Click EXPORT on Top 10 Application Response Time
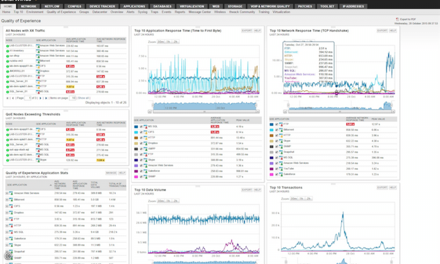Image resolution: width=440 pixels, height=264 pixels. click(x=247, y=30)
